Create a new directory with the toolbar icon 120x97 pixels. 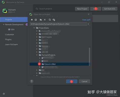41,20
